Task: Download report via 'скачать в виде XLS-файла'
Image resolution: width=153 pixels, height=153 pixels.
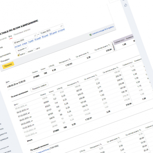Action: tap(103, 31)
